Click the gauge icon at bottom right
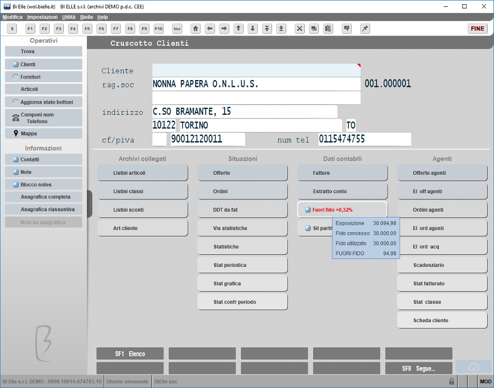This screenshot has height=388, width=494. click(473, 367)
